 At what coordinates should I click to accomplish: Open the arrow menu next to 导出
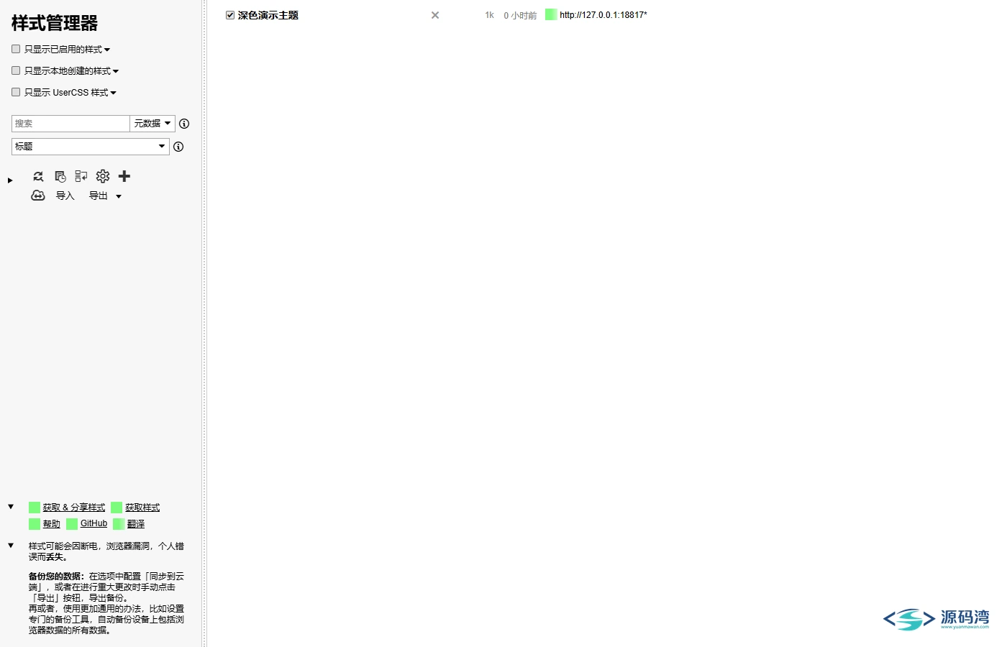(119, 196)
